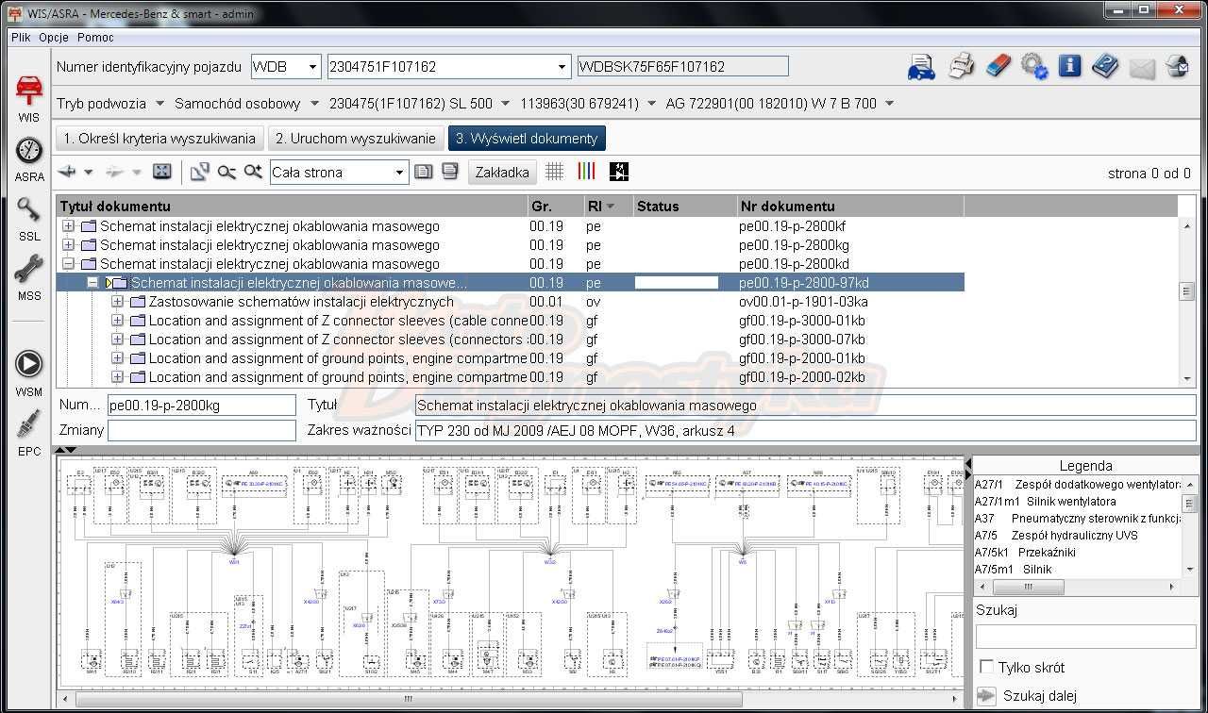1208x713 pixels.
Task: Click the zoom in magnifier
Action: (253, 172)
